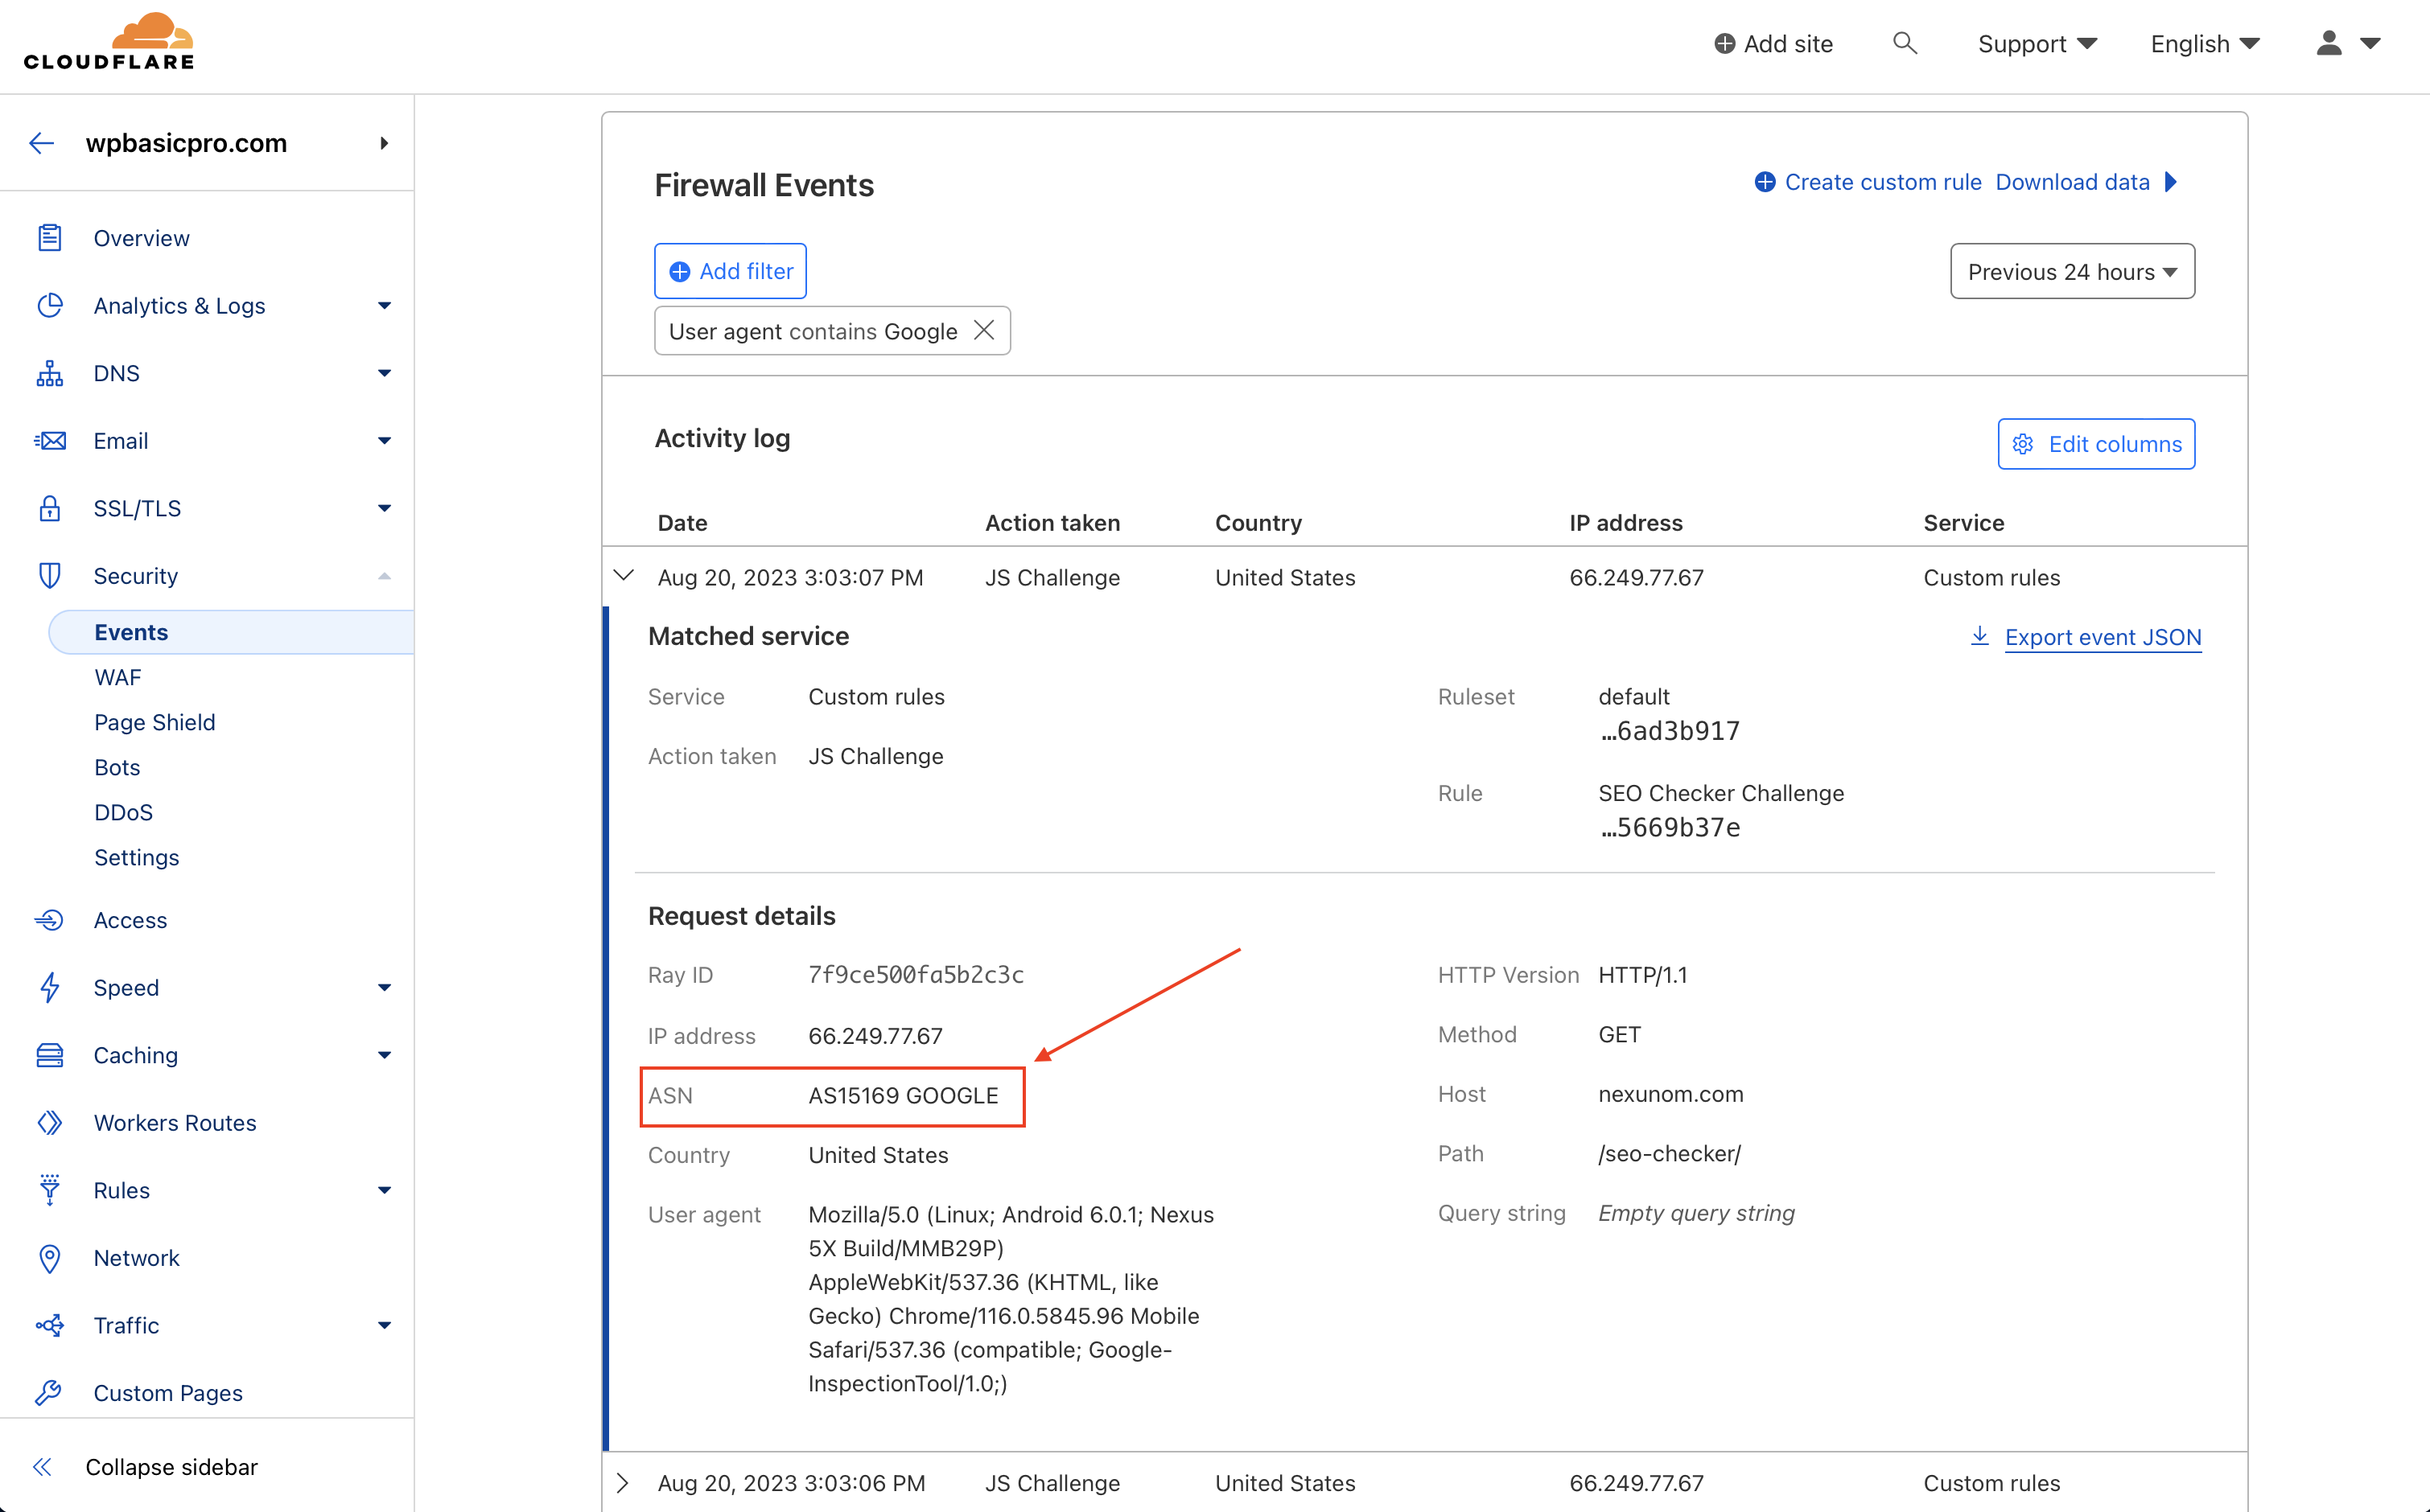Click the DDoS protection icon
The width and height of the screenshot is (2430, 1512).
(x=124, y=811)
